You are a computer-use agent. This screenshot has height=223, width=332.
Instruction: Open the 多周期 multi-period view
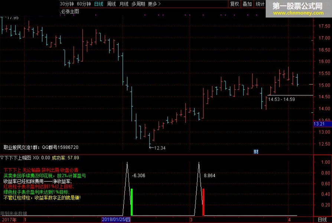coord(139,4)
